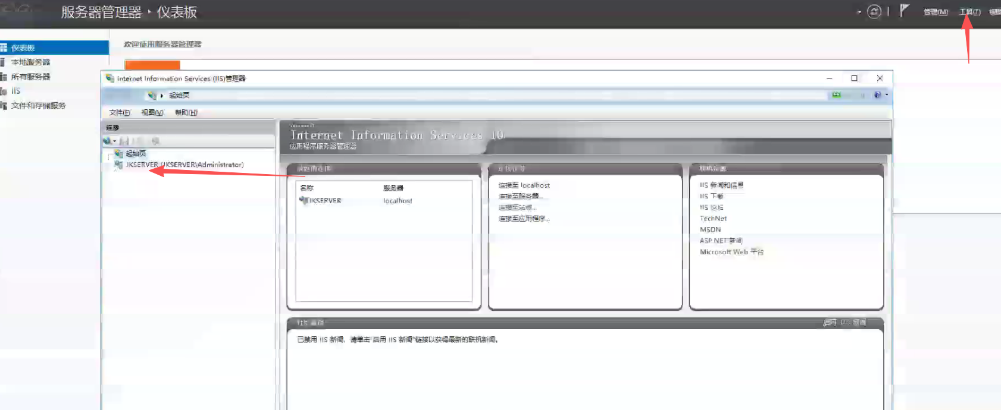Open the 文件(F) menu
1001x410 pixels.
click(x=119, y=112)
